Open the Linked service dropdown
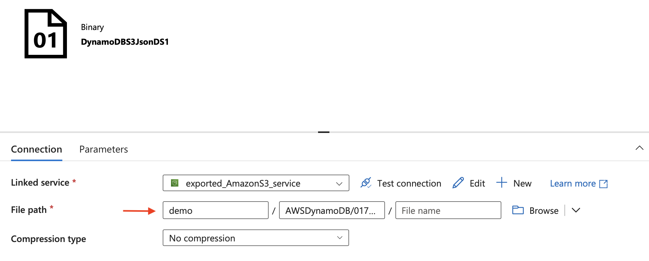 (x=339, y=183)
